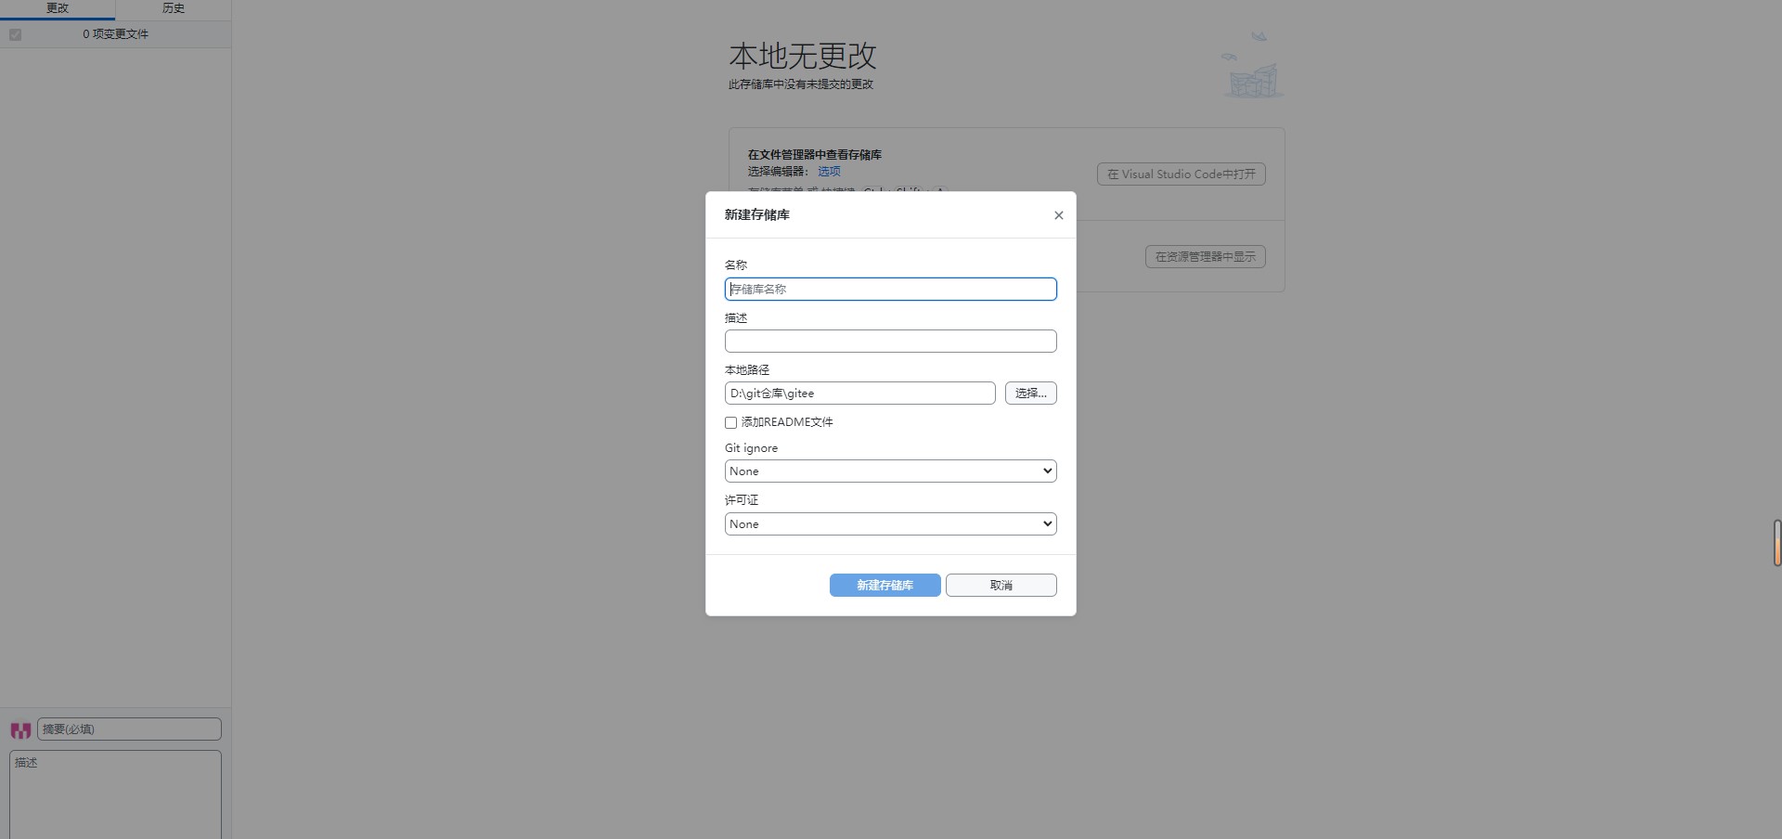Click the pink Gitee avatar icon

20,730
